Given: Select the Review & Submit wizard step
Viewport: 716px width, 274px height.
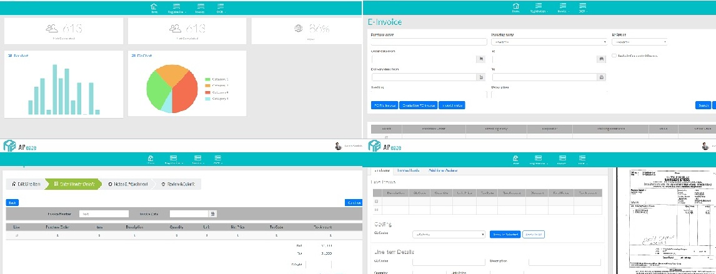Looking at the screenshot, I should point(179,184).
